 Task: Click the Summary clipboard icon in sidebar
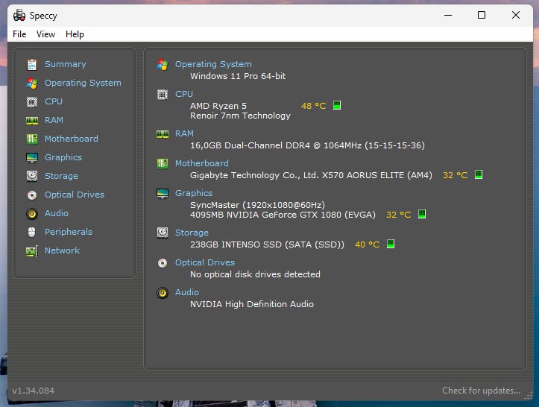[x=32, y=64]
